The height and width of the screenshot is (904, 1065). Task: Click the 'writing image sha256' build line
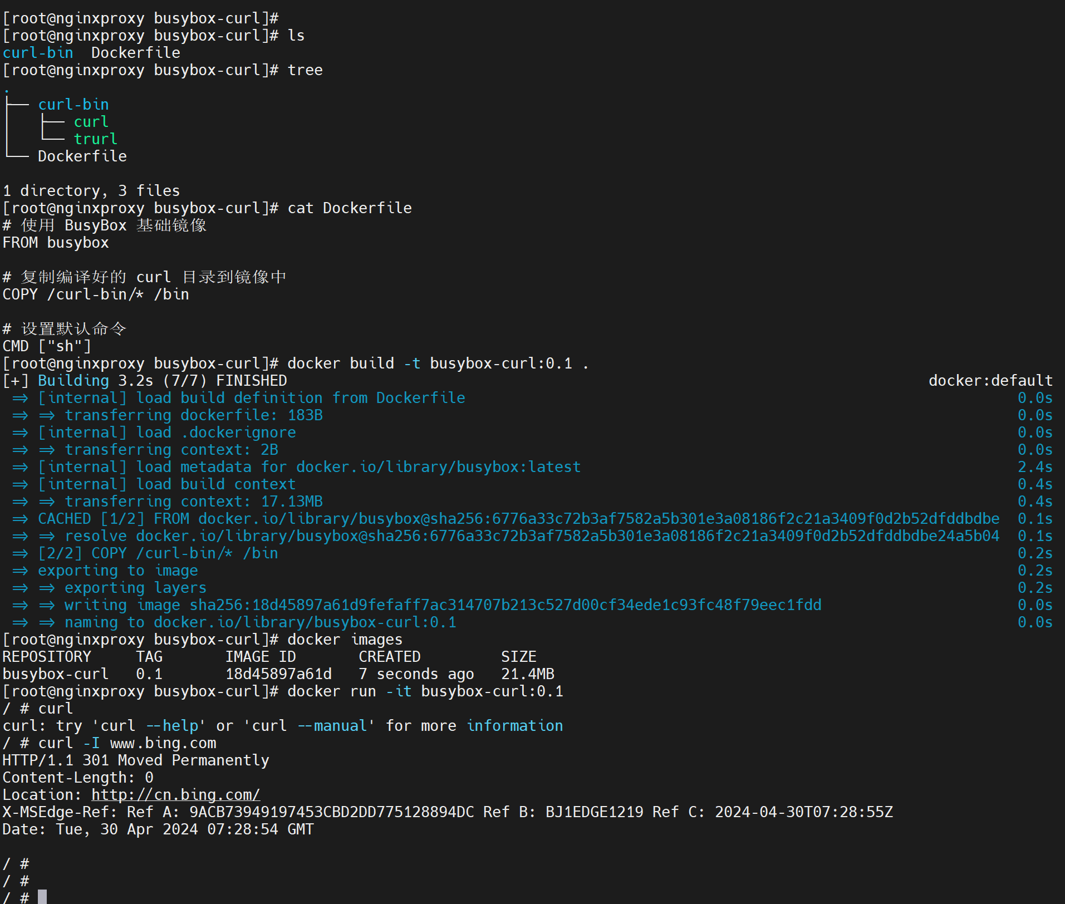443,605
